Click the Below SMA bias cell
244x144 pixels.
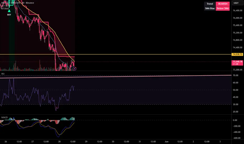click(x=223, y=8)
